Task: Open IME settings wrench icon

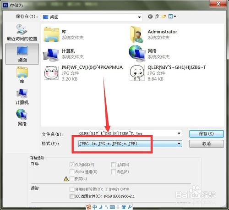Action: point(130,207)
